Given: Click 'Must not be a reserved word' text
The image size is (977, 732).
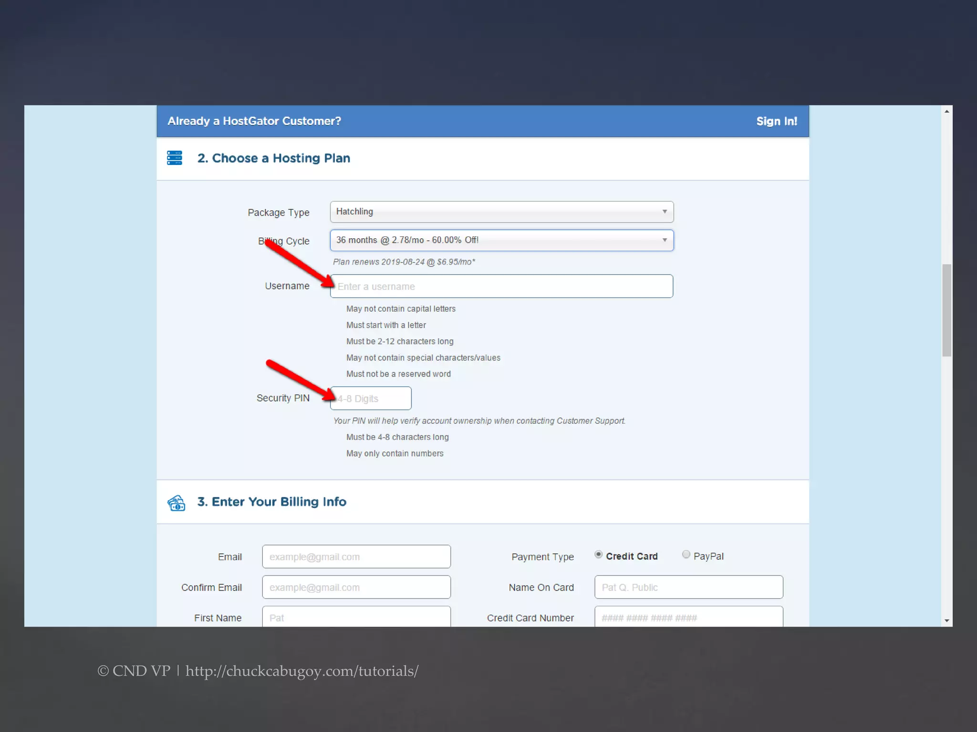Looking at the screenshot, I should click(x=398, y=374).
